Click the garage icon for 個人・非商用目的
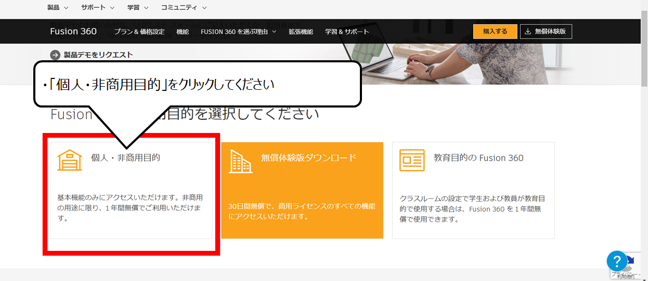648x281 pixels. coord(70,160)
